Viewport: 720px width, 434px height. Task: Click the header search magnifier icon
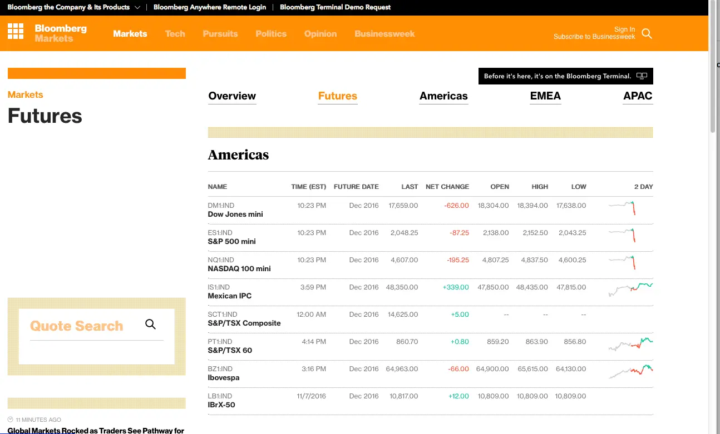[647, 33]
